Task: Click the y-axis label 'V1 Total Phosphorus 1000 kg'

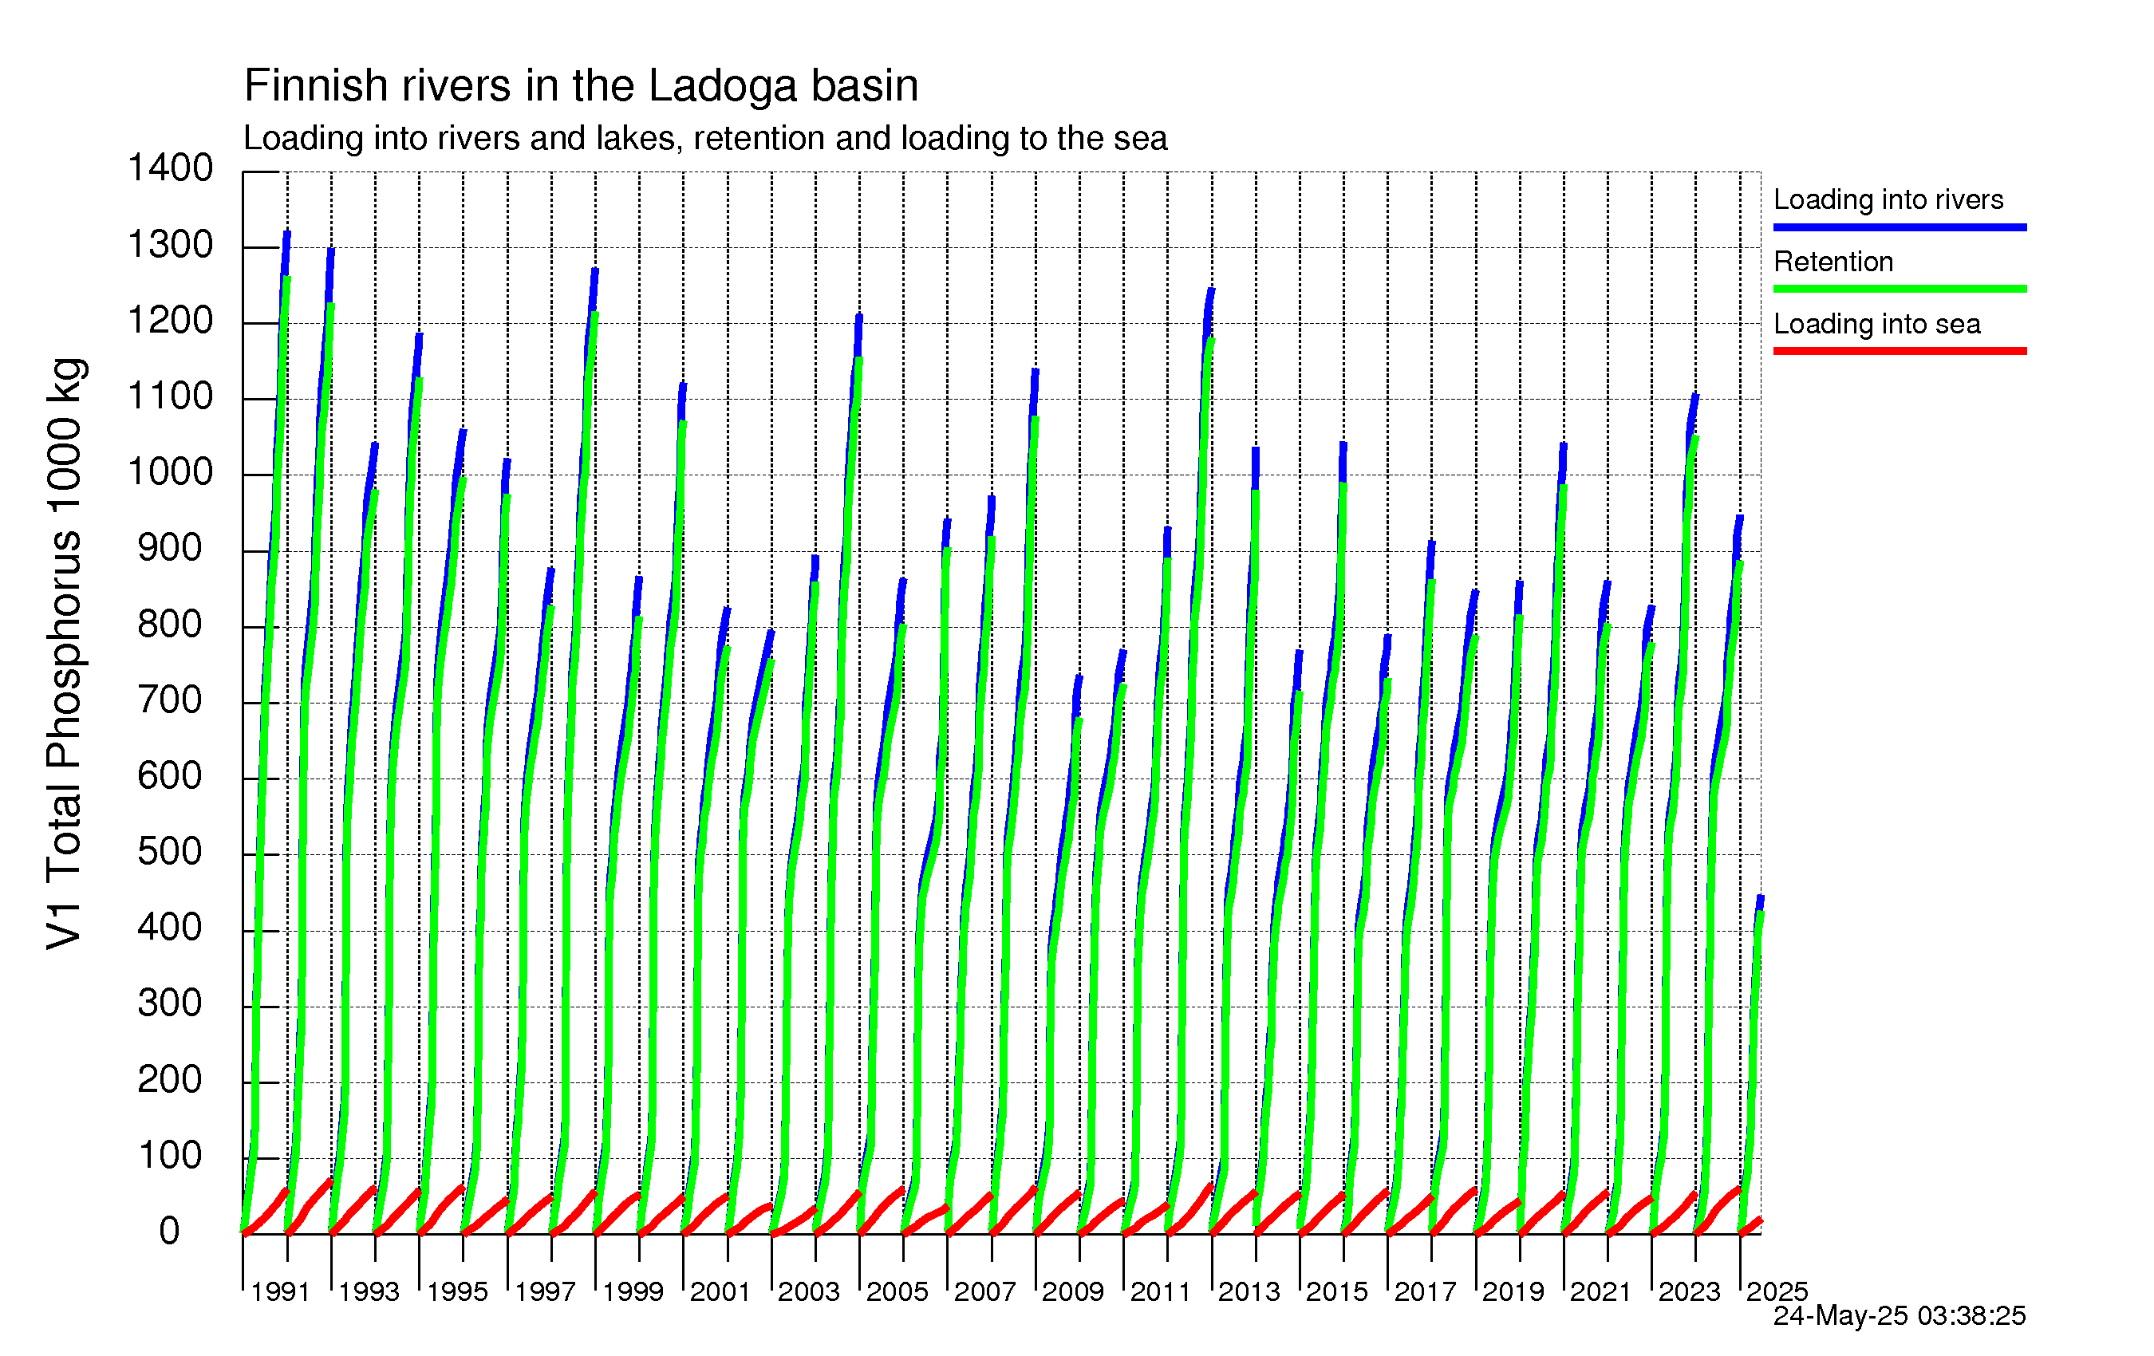Action: click(65, 653)
